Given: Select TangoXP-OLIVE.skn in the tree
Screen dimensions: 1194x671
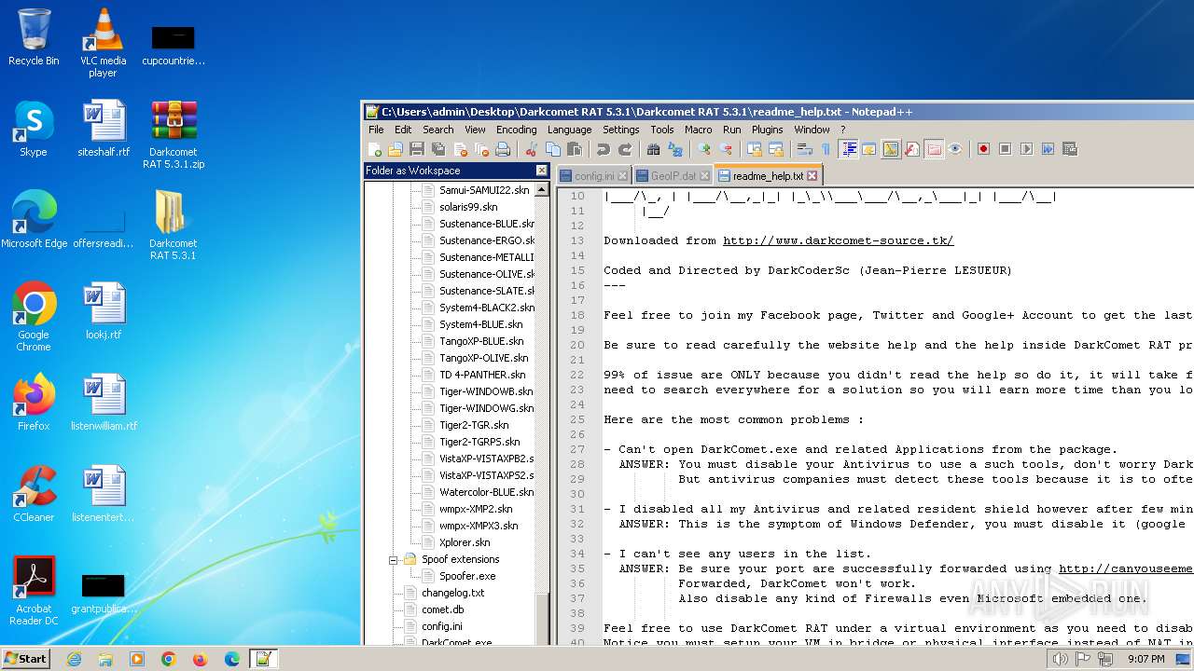Looking at the screenshot, I should pyautogui.click(x=483, y=358).
